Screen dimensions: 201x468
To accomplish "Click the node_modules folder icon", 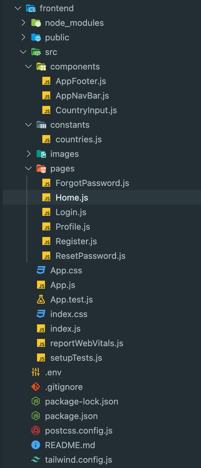I will [x=36, y=23].
